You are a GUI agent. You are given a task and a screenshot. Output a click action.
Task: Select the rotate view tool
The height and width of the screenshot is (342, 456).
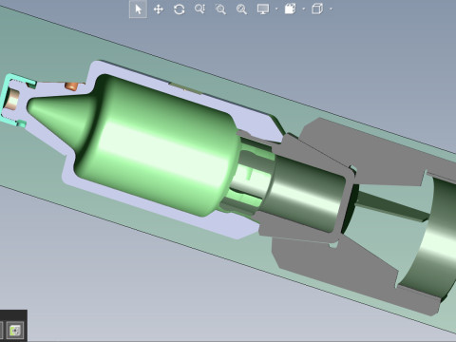[180, 9]
